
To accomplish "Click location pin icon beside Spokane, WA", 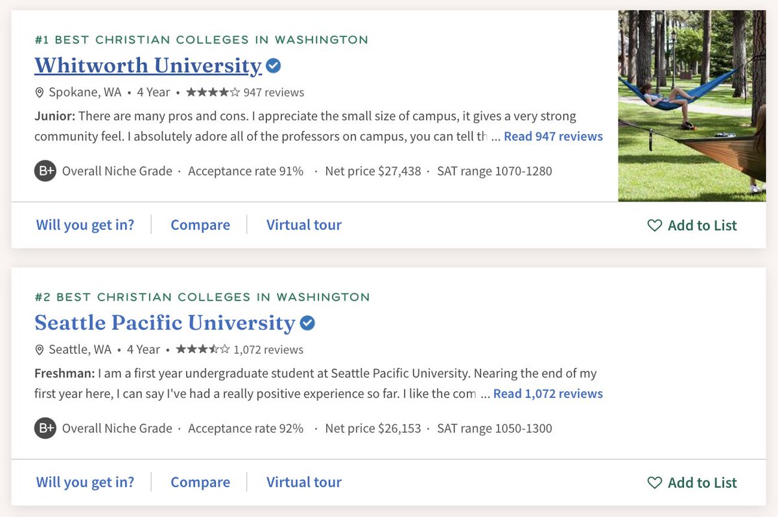I will pos(40,93).
